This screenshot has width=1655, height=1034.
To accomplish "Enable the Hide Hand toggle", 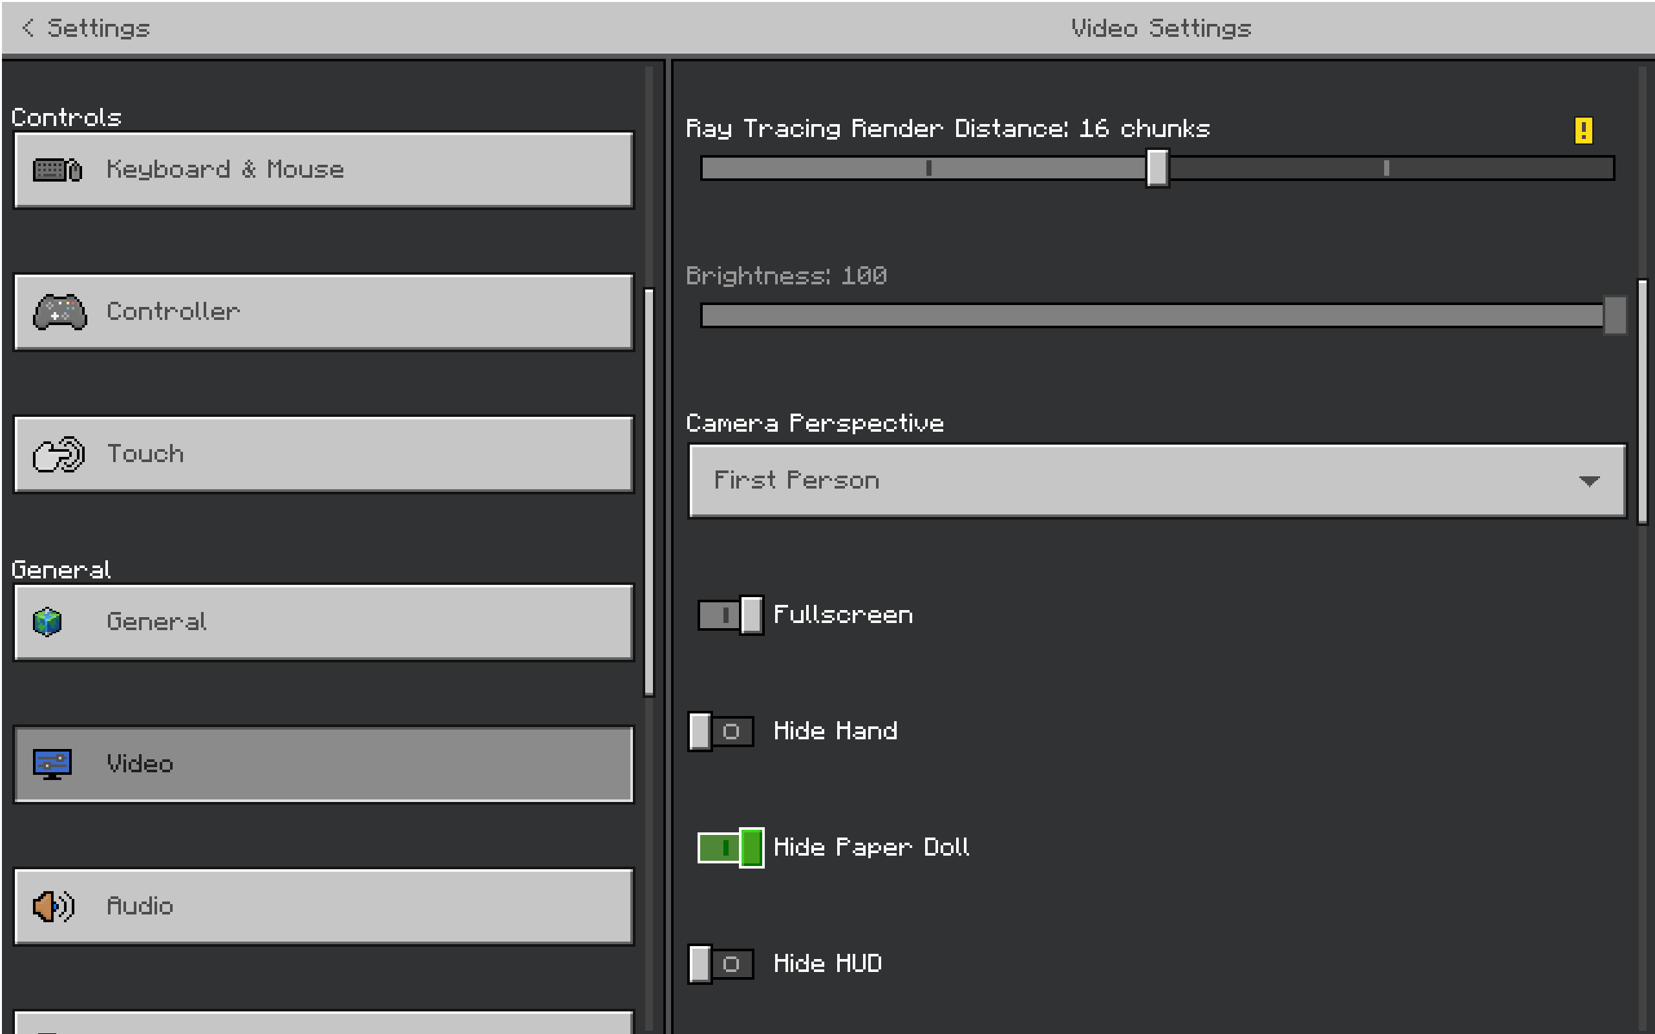I will point(721,731).
